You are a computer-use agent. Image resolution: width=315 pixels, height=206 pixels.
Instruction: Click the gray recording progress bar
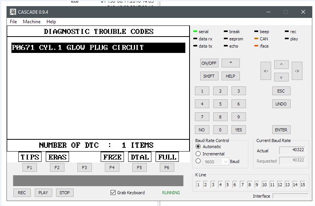(x=98, y=181)
